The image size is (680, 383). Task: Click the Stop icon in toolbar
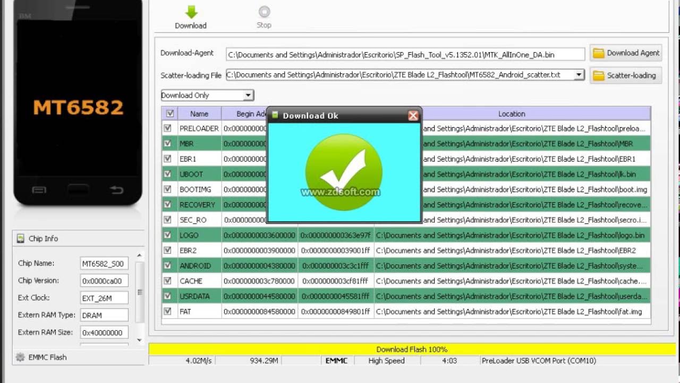(264, 12)
